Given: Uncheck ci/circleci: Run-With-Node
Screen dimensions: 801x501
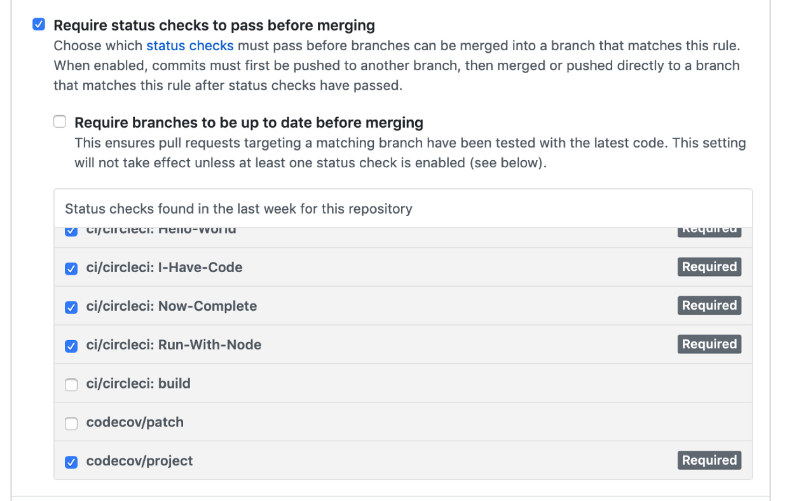Looking at the screenshot, I should [x=71, y=346].
